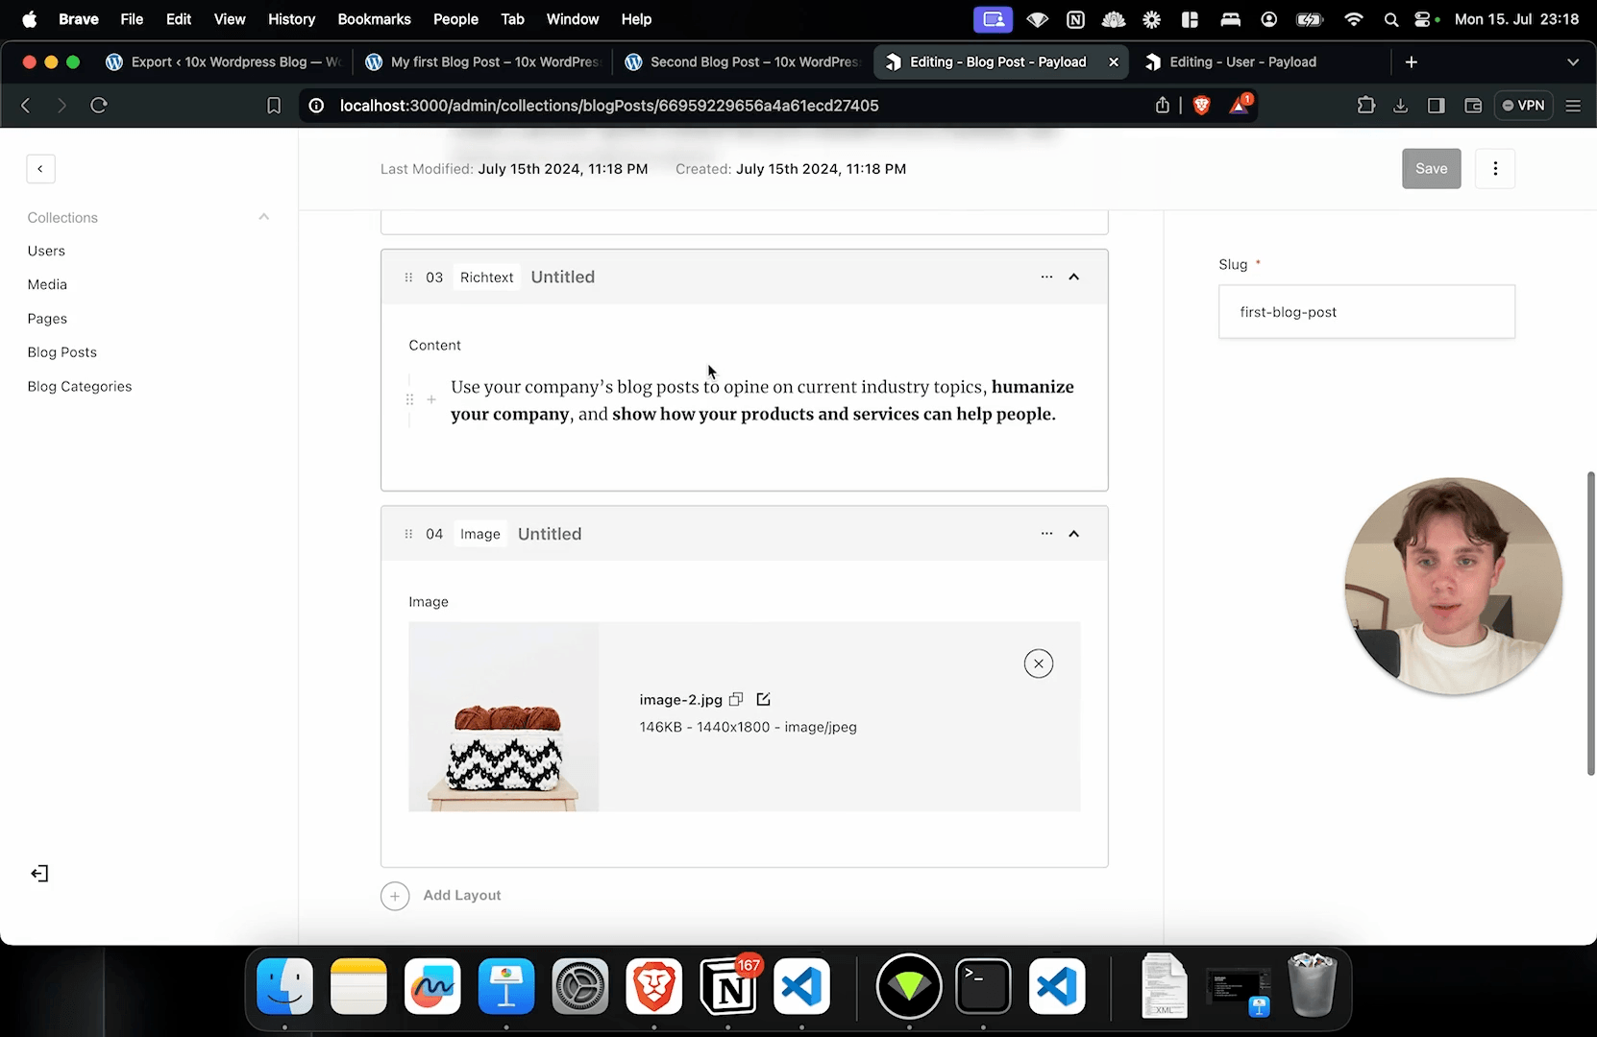
Task: Collapse the Richtext block with its chevron
Action: click(1074, 277)
